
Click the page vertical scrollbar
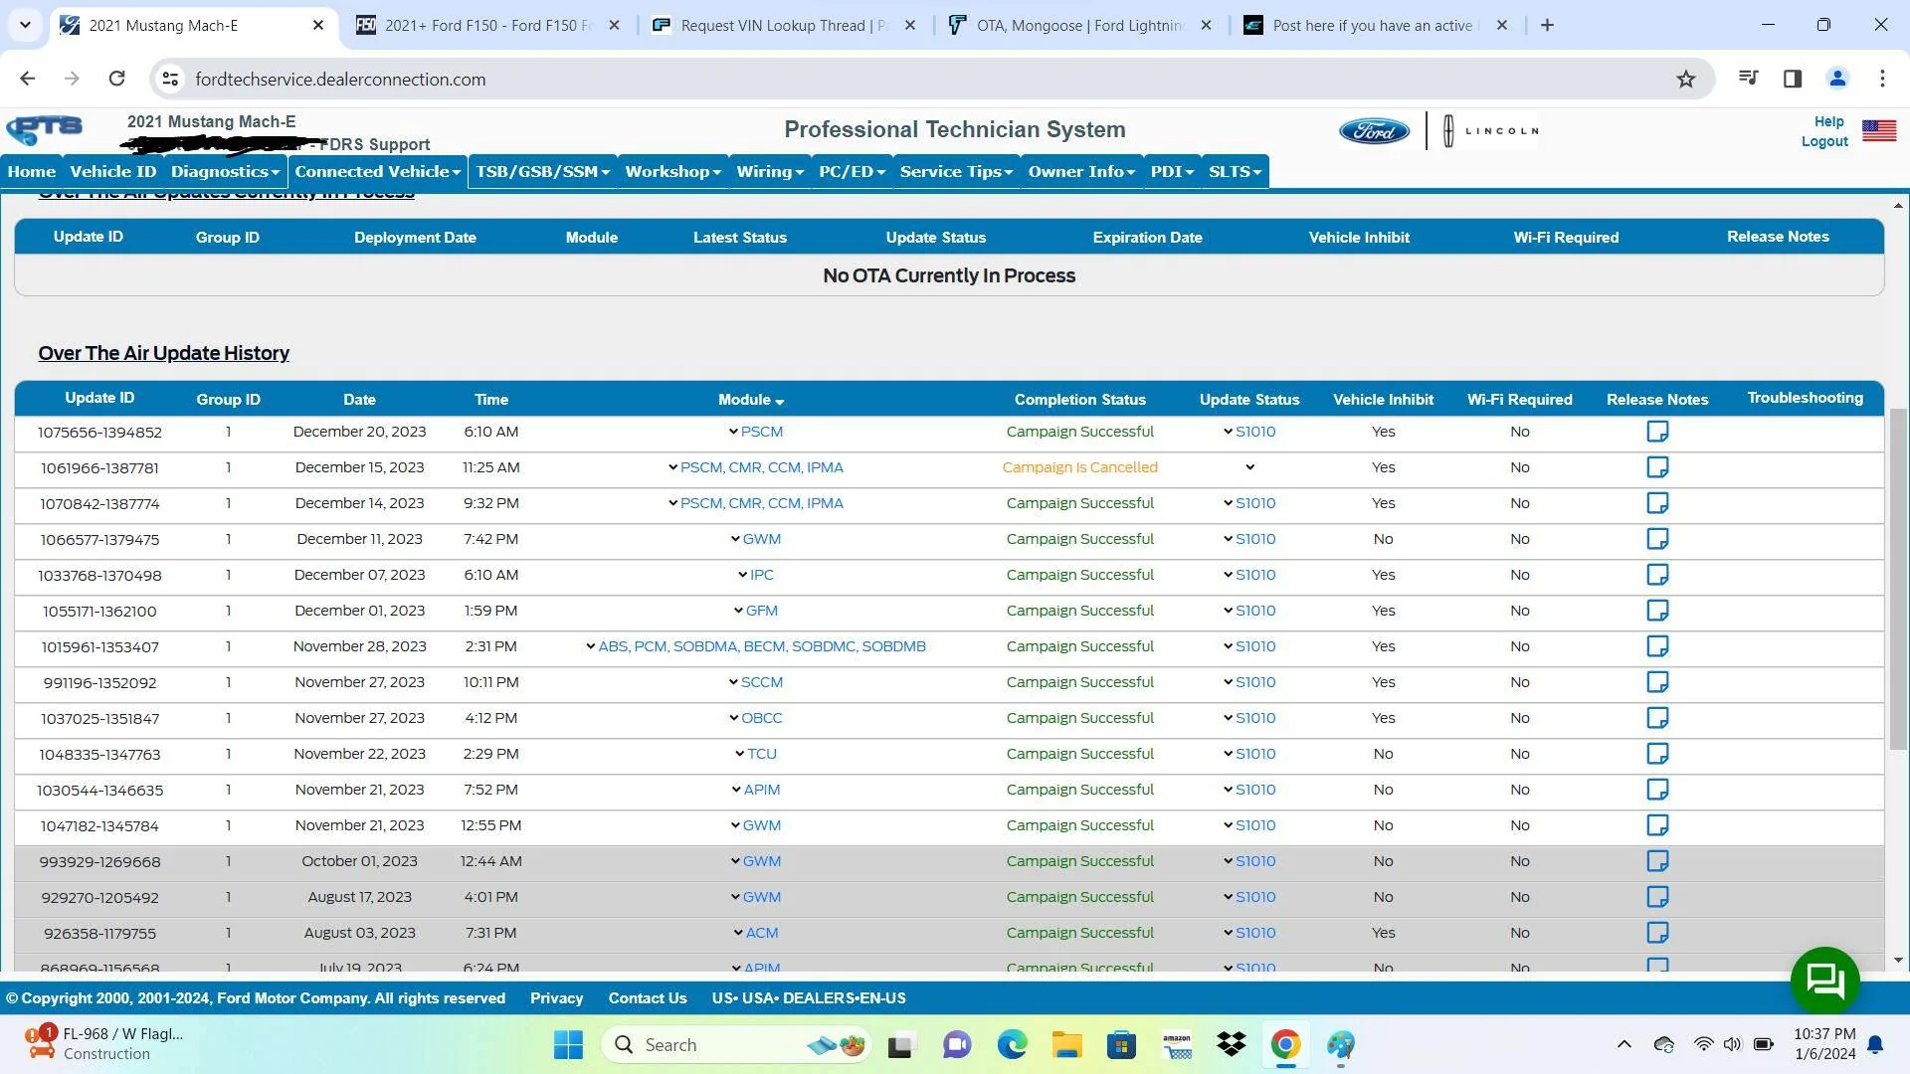[1898, 579]
